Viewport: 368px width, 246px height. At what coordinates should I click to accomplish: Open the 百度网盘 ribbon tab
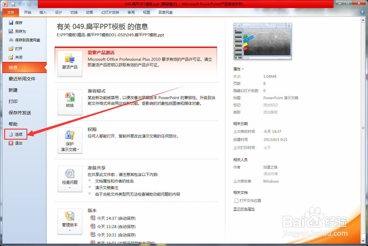(x=166, y=13)
